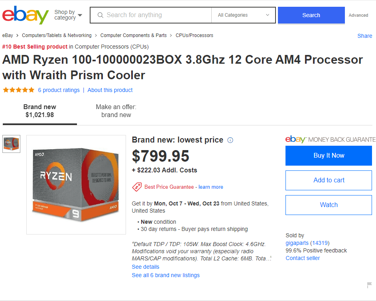
Task: See all 6 brand new listings
Action: pos(165,275)
